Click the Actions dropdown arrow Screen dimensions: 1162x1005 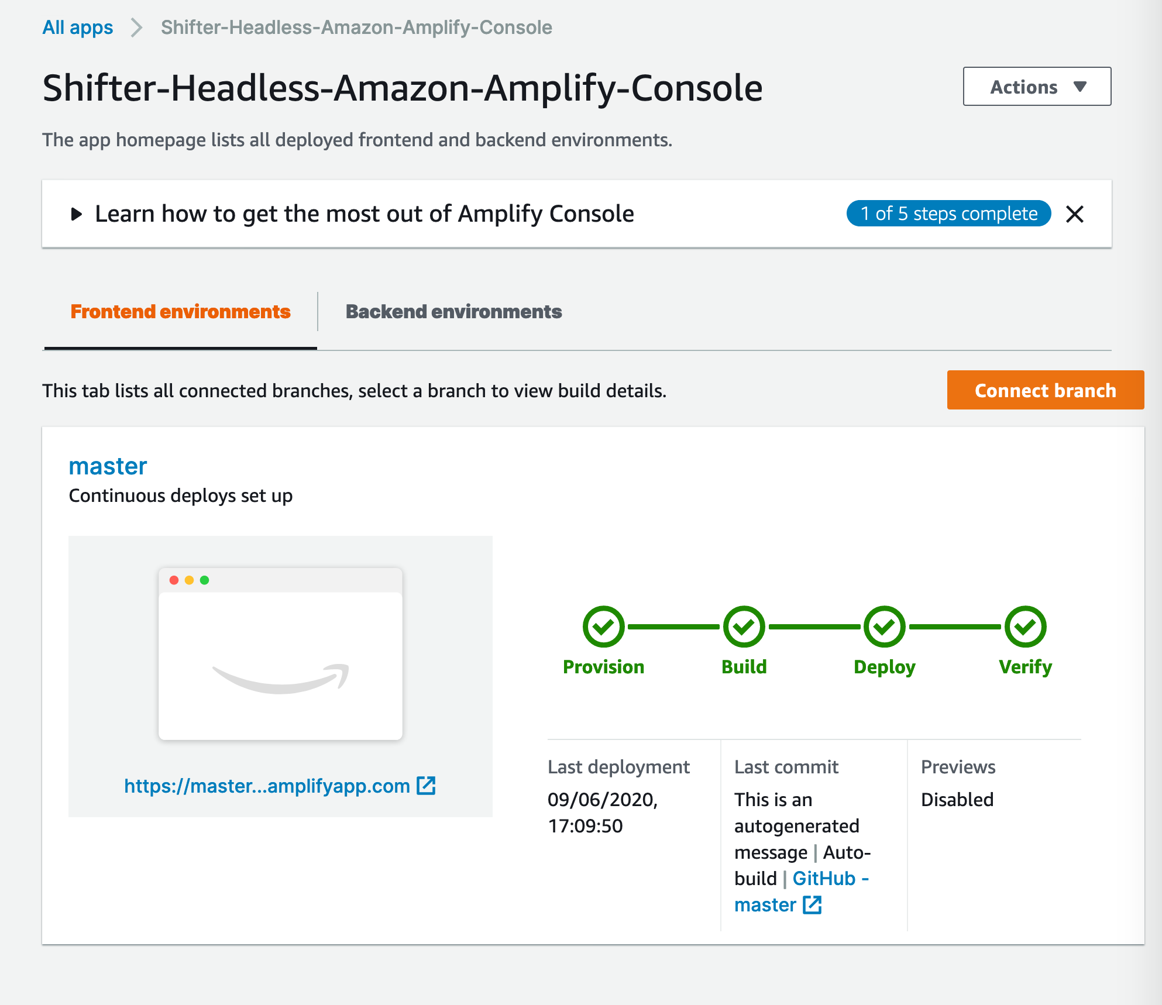click(x=1080, y=87)
